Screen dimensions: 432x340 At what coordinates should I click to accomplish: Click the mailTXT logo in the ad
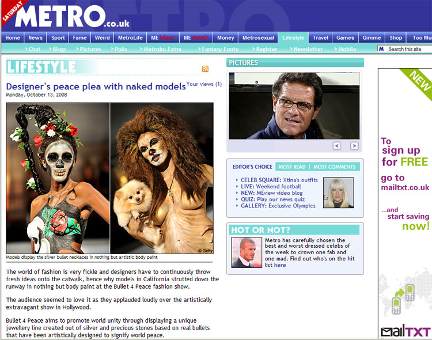tap(405, 331)
